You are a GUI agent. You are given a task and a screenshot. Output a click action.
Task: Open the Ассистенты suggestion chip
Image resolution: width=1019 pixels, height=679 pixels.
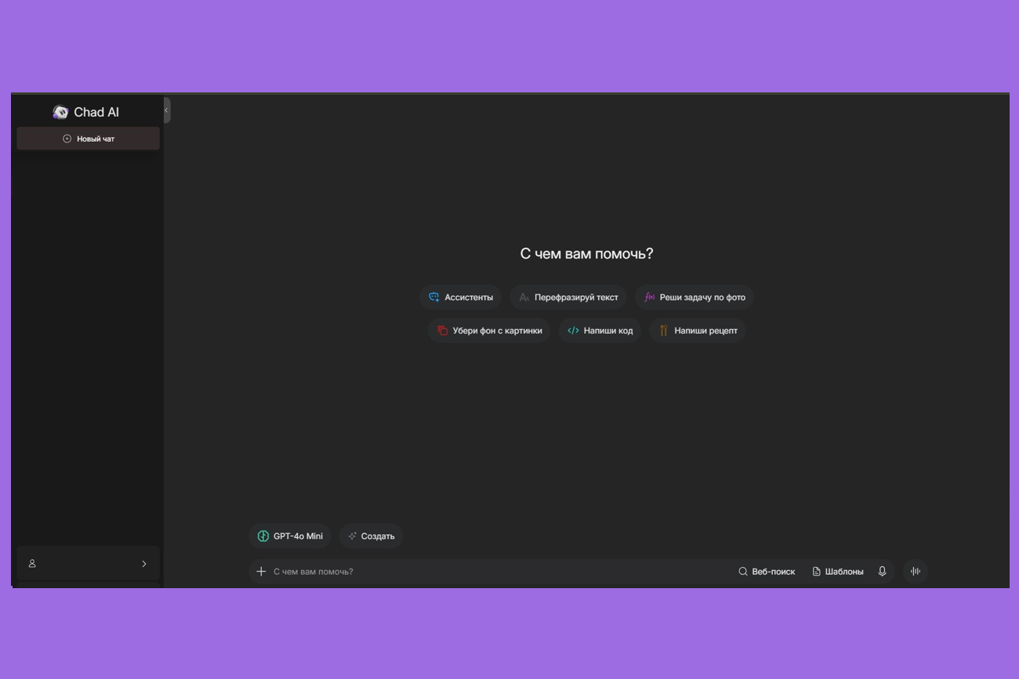461,298
